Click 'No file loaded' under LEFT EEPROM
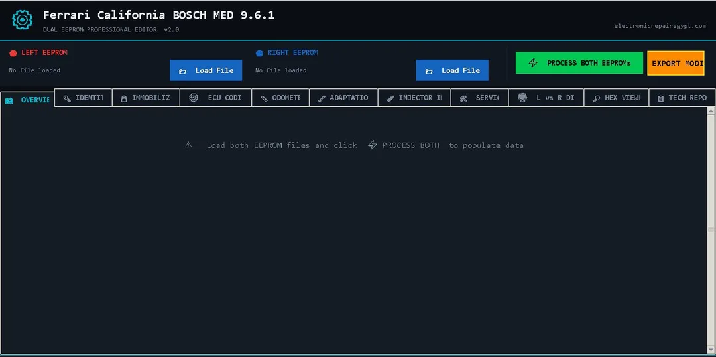Viewport: 716px width, 357px height. click(34, 70)
